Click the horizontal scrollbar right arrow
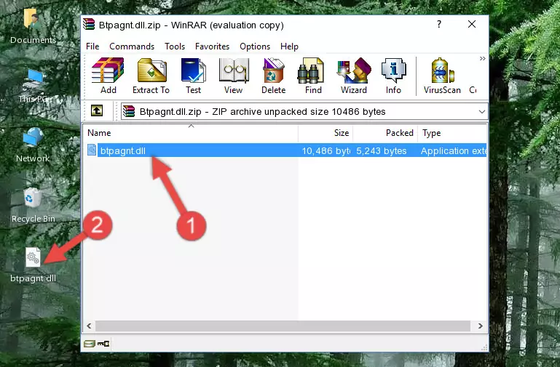 point(481,326)
